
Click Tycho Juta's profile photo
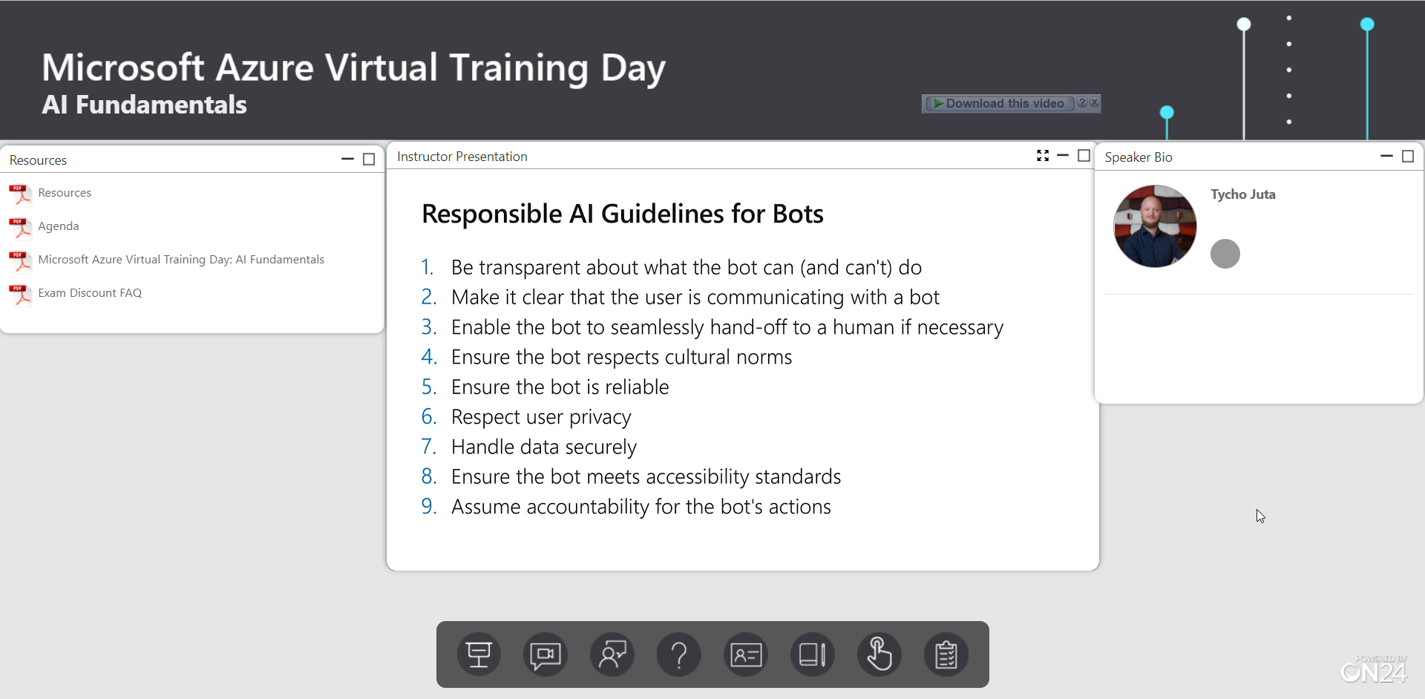(1154, 226)
